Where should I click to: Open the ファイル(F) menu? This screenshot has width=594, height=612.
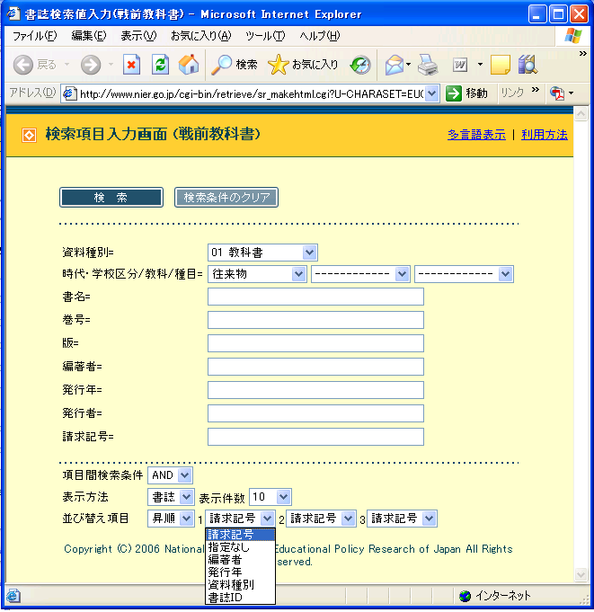35,36
